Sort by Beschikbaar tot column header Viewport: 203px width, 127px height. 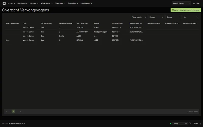(136, 23)
